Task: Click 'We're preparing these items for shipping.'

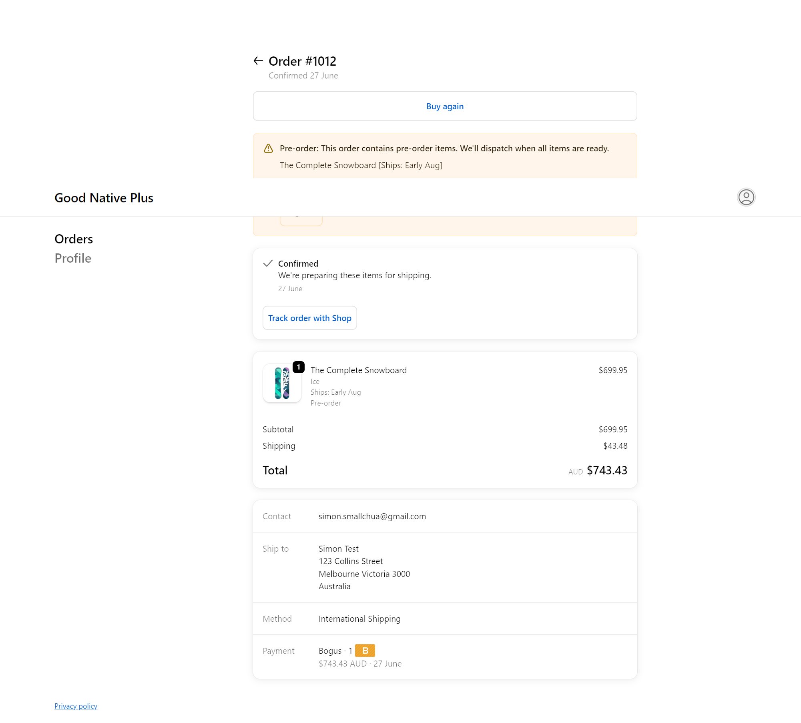Action: (x=354, y=275)
